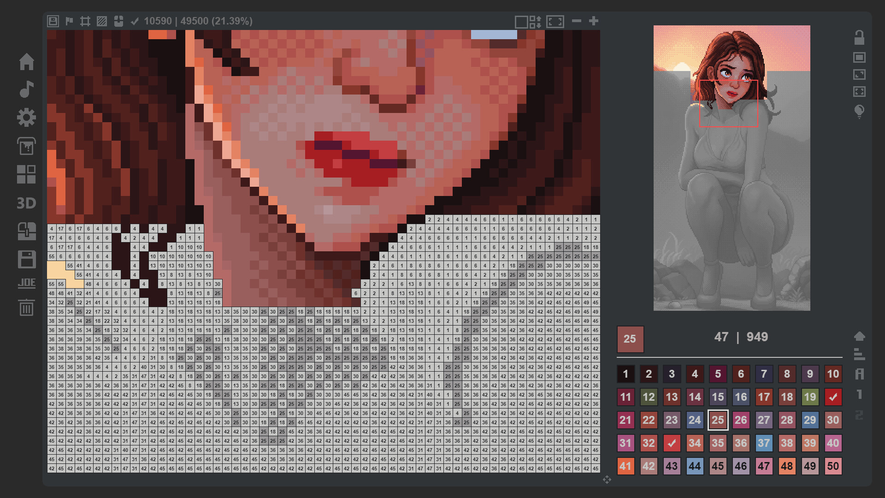Zoom out with the minus button

point(576,21)
